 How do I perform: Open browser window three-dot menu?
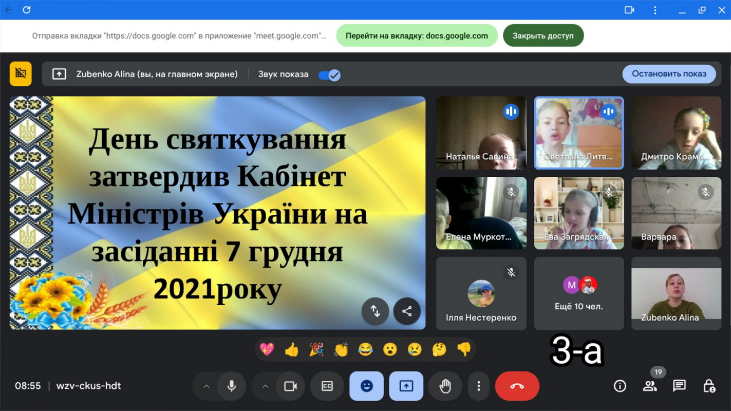click(655, 10)
